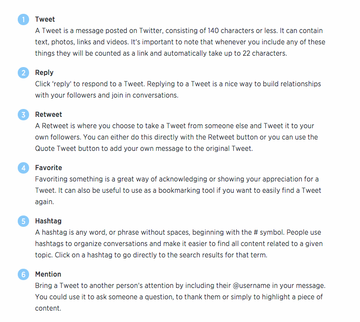Select the Reply heading

pos(44,73)
